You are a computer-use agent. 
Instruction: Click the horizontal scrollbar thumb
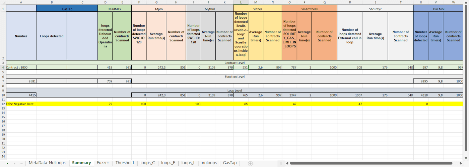tap(371, 163)
